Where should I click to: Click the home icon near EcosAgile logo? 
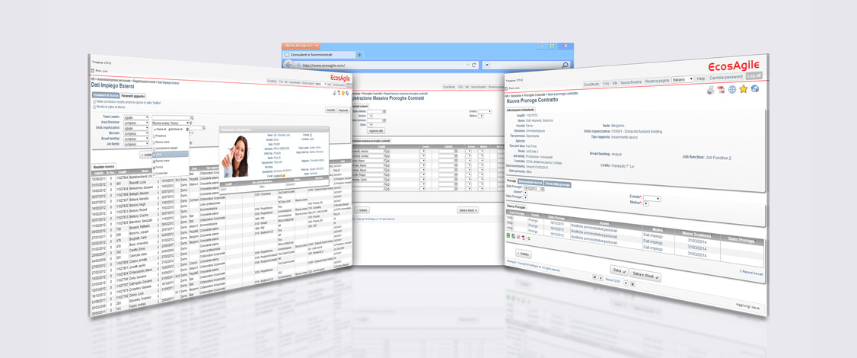point(755,88)
